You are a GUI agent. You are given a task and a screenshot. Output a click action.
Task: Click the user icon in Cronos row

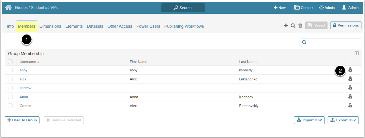point(350,106)
